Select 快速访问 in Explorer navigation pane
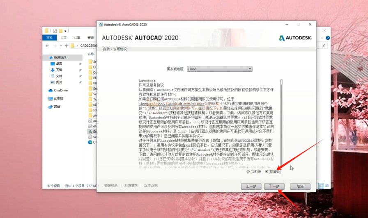Screen dimensions: 368x218 point(60,57)
